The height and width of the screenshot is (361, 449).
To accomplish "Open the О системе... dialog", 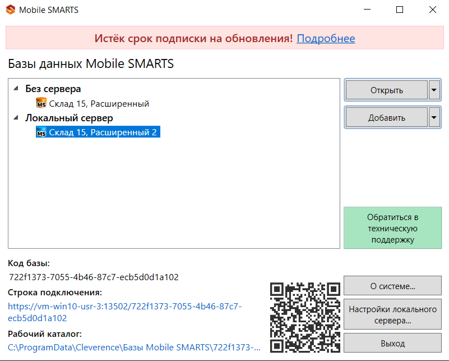I will click(392, 286).
